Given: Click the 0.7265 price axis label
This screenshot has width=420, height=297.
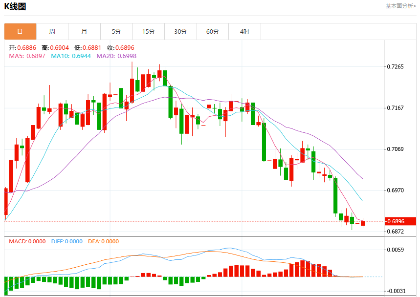Looking at the screenshot, I should pos(396,66).
